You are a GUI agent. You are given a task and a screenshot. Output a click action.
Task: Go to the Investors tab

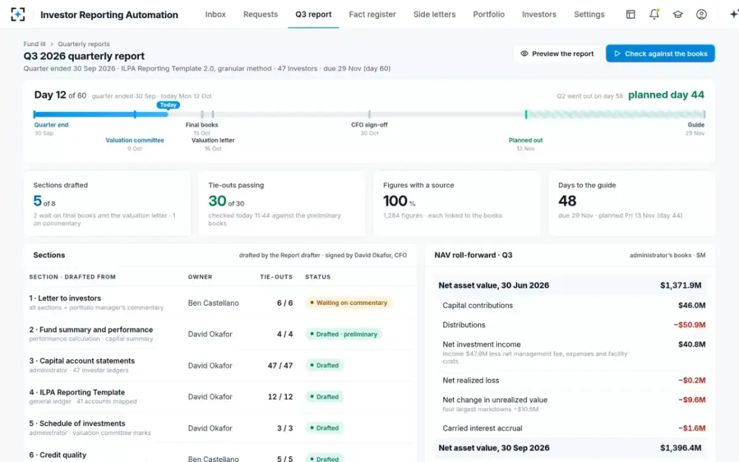click(539, 14)
